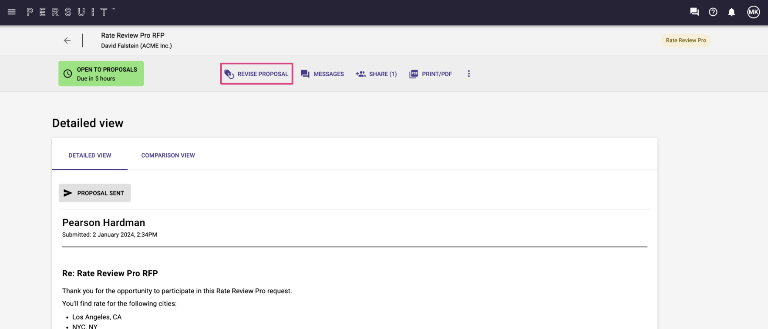Select SHARE (1) in the toolbar
Screen dimensions: 768x329
(x=376, y=74)
